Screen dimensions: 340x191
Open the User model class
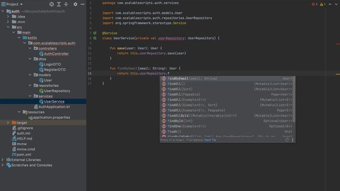pyautogui.click(x=46, y=80)
